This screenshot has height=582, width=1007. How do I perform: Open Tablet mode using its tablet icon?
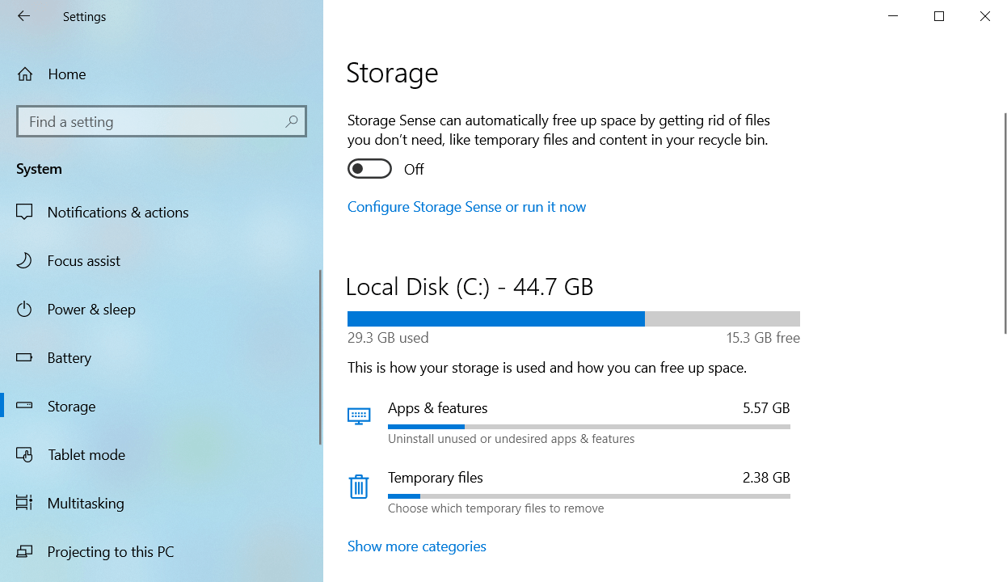25,454
